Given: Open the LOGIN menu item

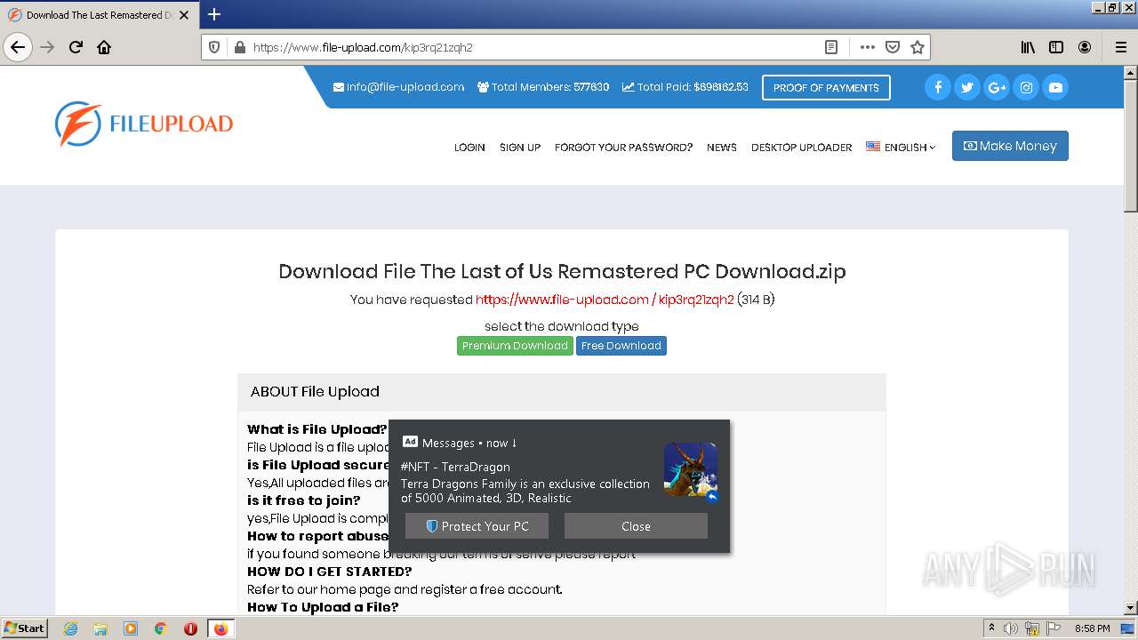Looking at the screenshot, I should click(x=469, y=148).
